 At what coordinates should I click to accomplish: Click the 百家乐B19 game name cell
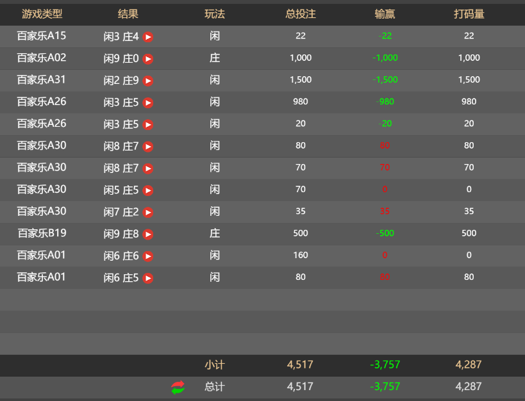pos(42,233)
